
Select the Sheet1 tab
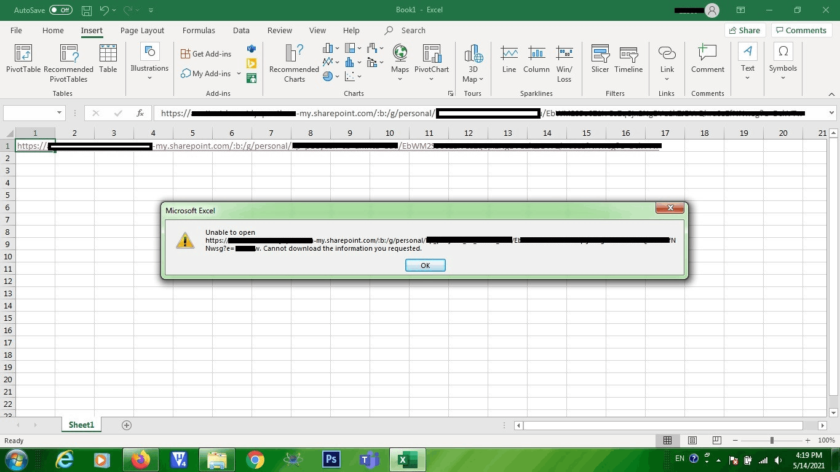(81, 425)
